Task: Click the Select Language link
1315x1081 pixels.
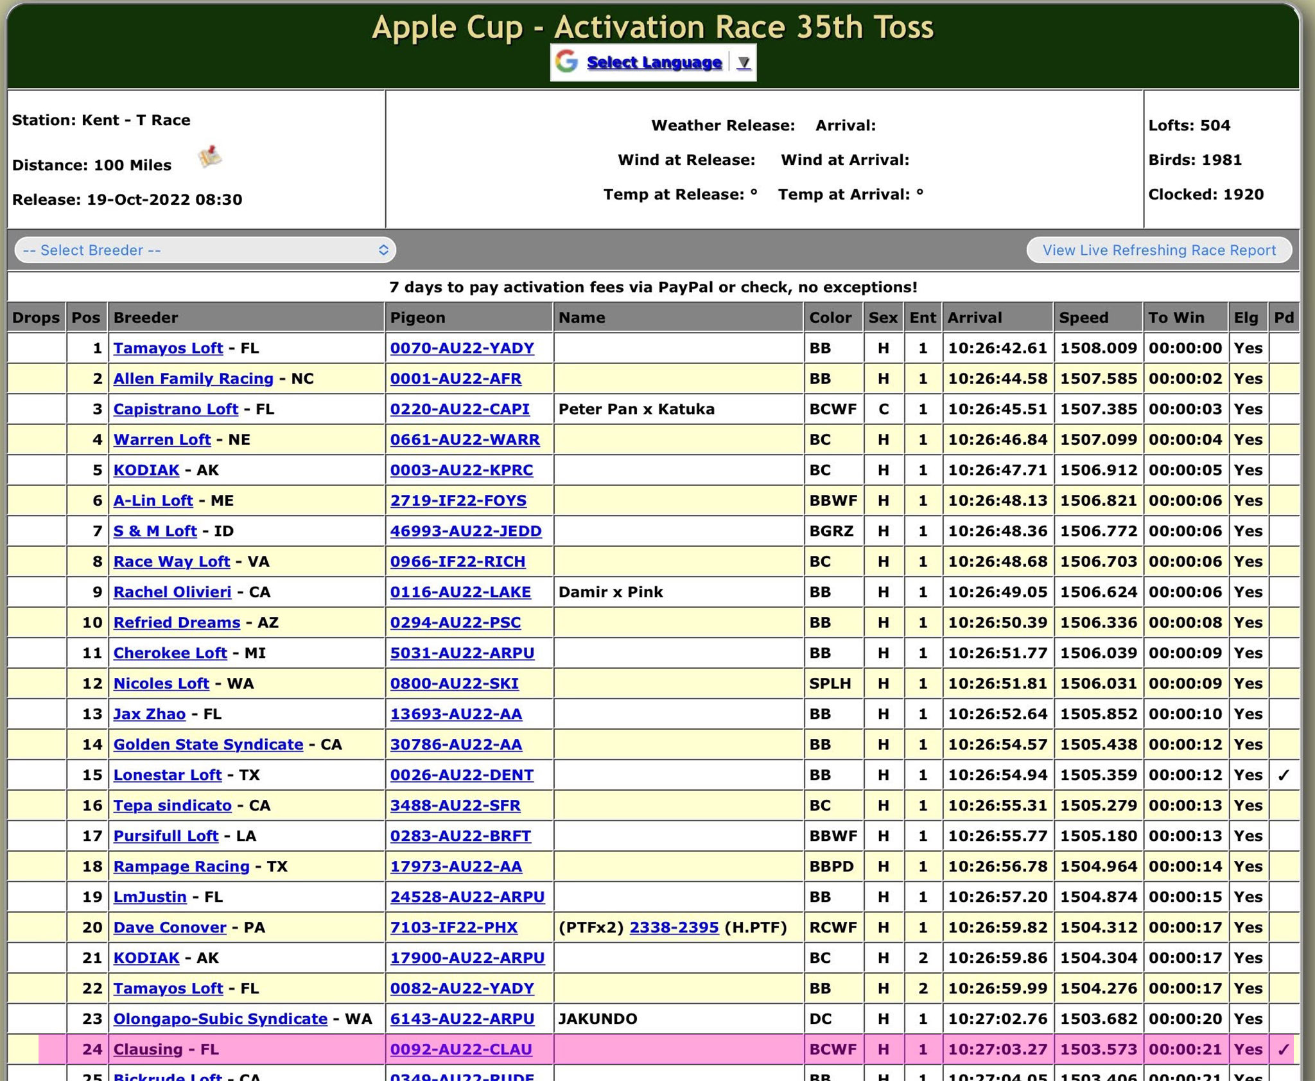Action: pos(654,62)
